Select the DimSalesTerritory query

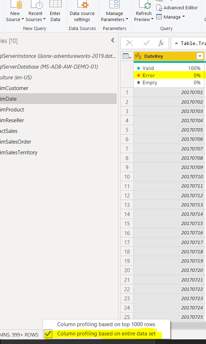point(58,153)
